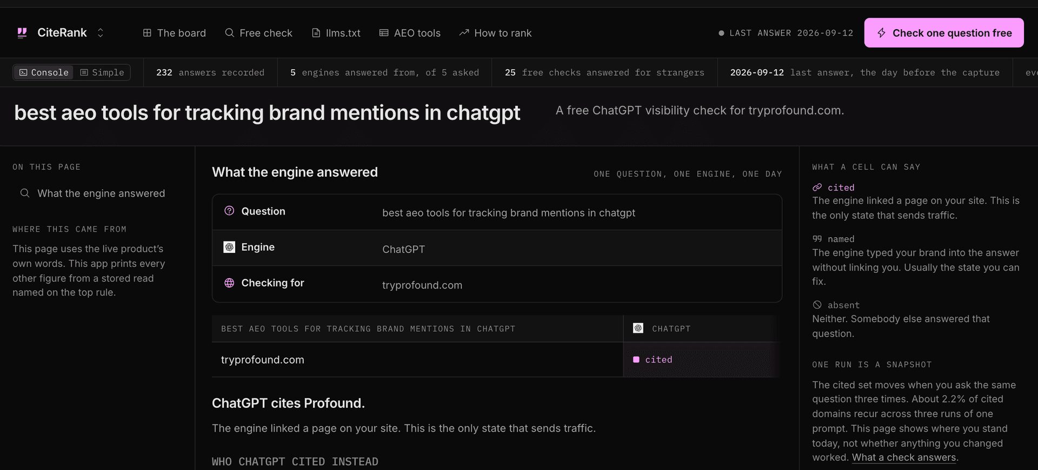Click the 2026-09-12 last answer stat

click(865, 72)
